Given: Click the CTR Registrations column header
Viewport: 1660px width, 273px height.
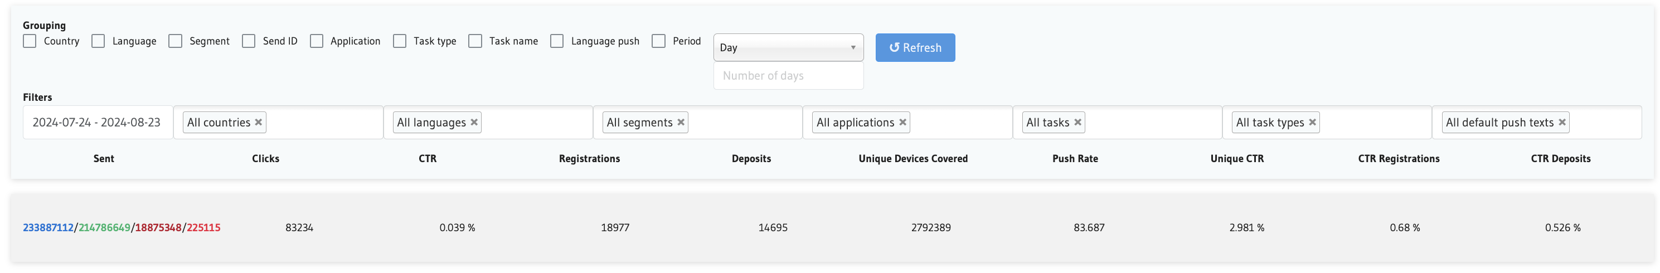Looking at the screenshot, I should pos(1399,158).
